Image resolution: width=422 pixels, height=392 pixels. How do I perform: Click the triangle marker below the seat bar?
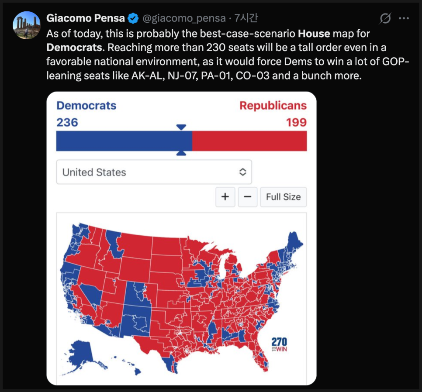181,153
